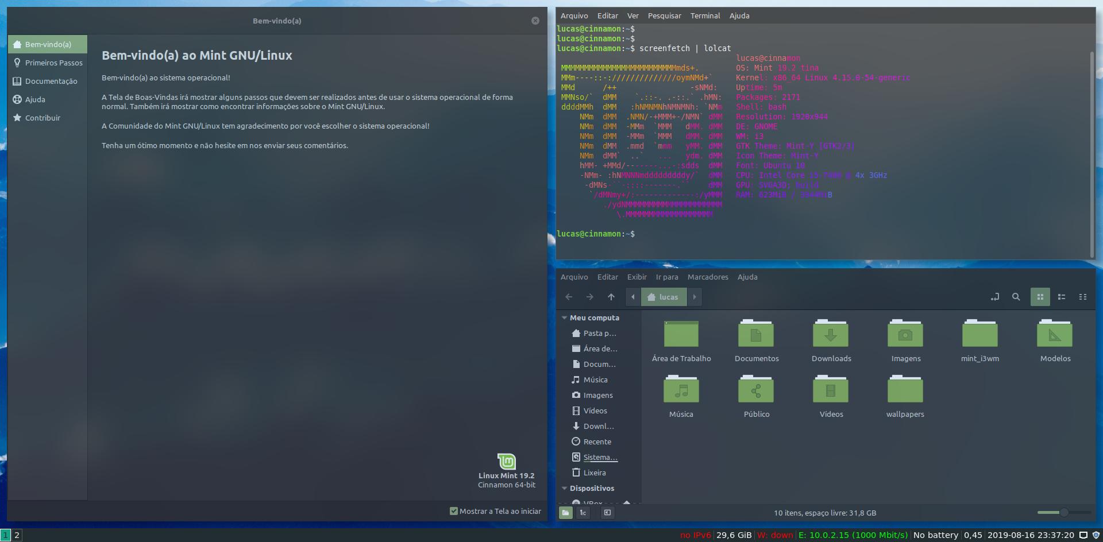This screenshot has width=1103, height=542.
Task: Open Sistema de arquivos in the sidebar
Action: 598,457
